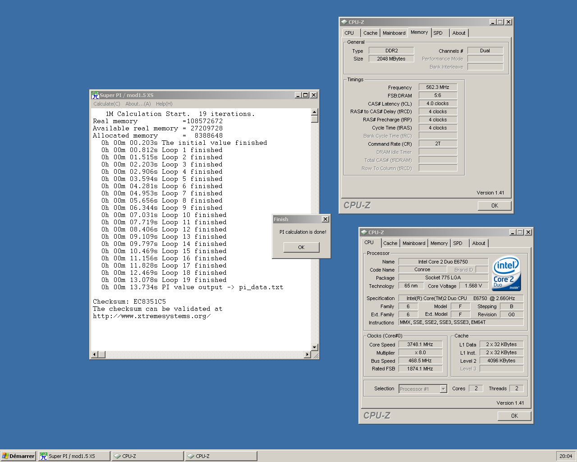This screenshot has height=462, width=577.
Task: Switch to Cache tab in upper CPU-Z
Action: coord(370,33)
